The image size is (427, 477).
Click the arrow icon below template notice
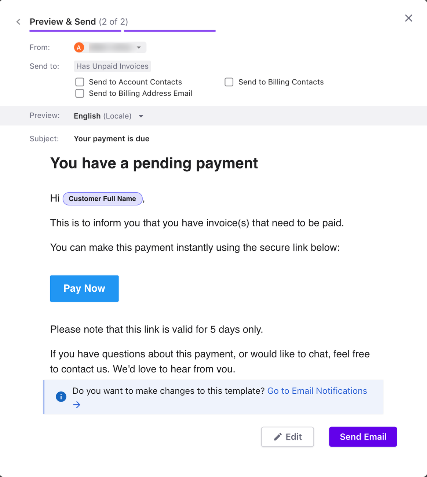(77, 405)
